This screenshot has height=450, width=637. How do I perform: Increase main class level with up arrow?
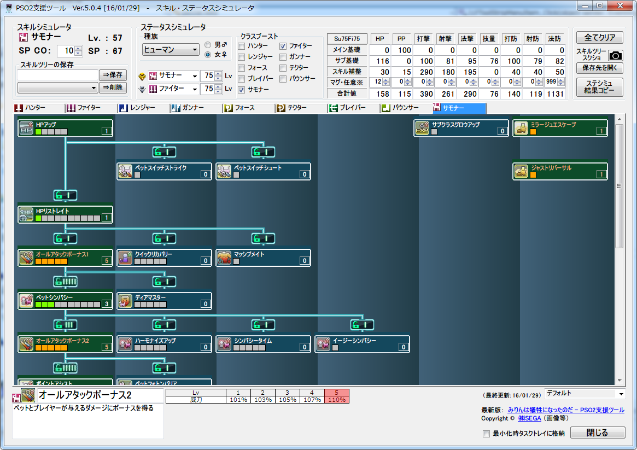tap(218, 73)
